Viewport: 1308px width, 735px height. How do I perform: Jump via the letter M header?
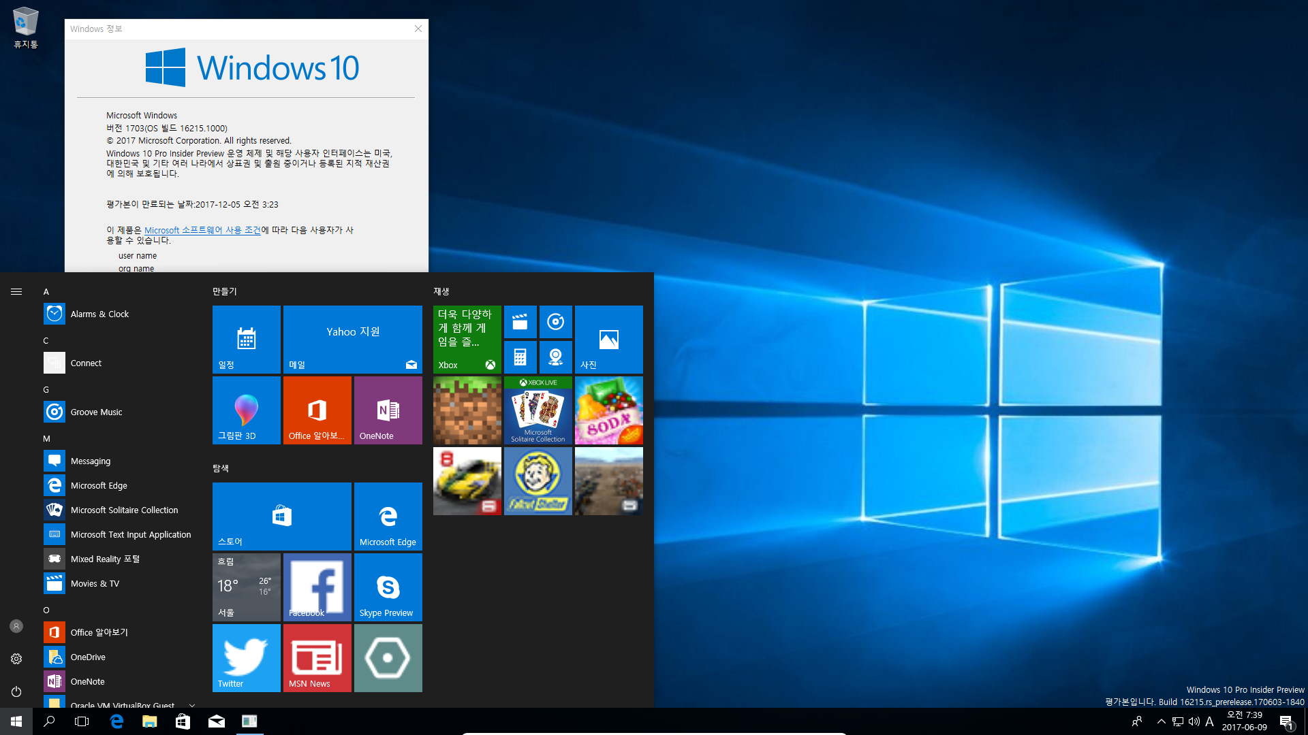(x=46, y=439)
